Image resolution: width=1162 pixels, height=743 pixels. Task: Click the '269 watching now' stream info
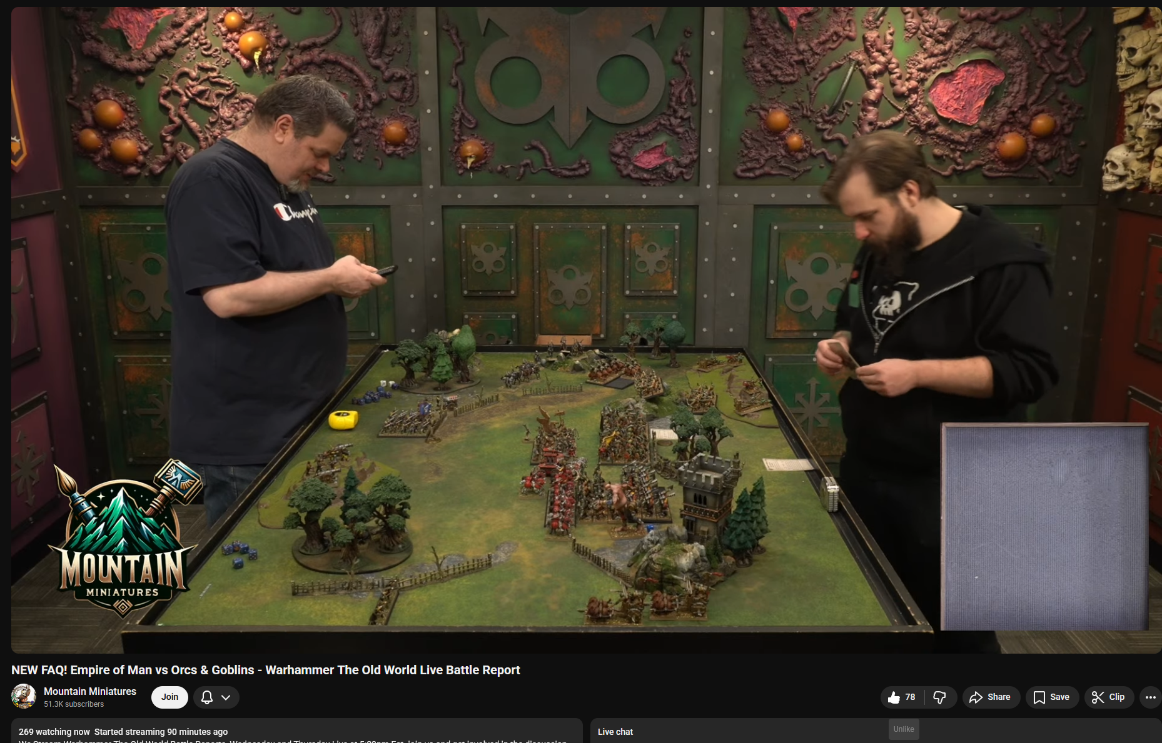click(x=54, y=732)
